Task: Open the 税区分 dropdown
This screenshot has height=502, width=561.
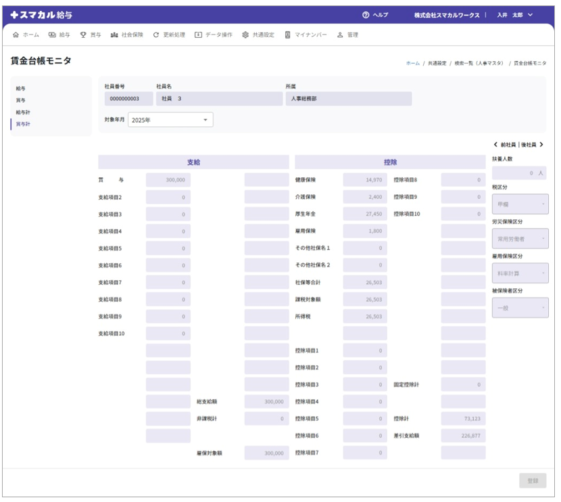Action: tap(520, 204)
